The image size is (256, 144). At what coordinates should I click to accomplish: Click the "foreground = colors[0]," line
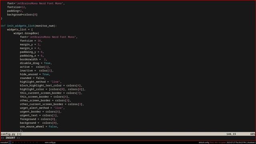38,119
